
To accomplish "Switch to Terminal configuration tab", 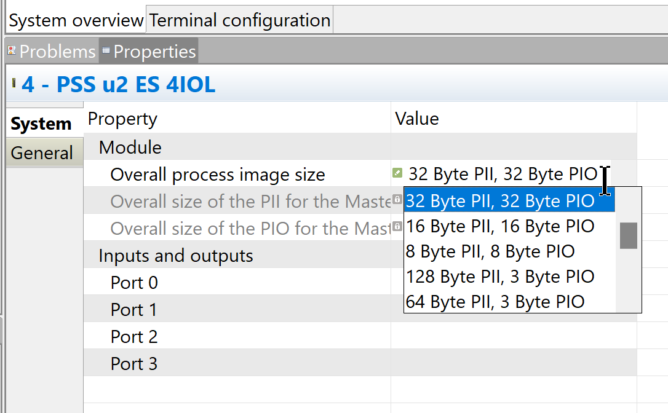I will [239, 20].
